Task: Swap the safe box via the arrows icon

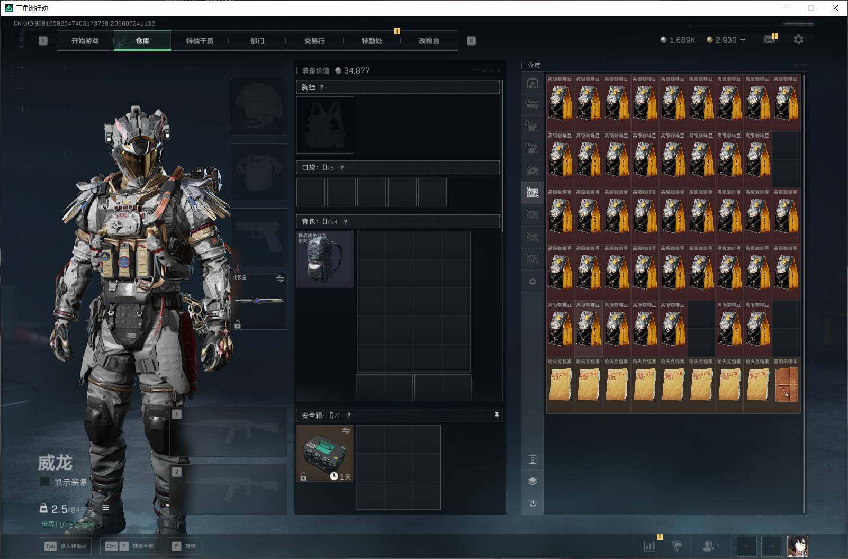Action: [346, 431]
